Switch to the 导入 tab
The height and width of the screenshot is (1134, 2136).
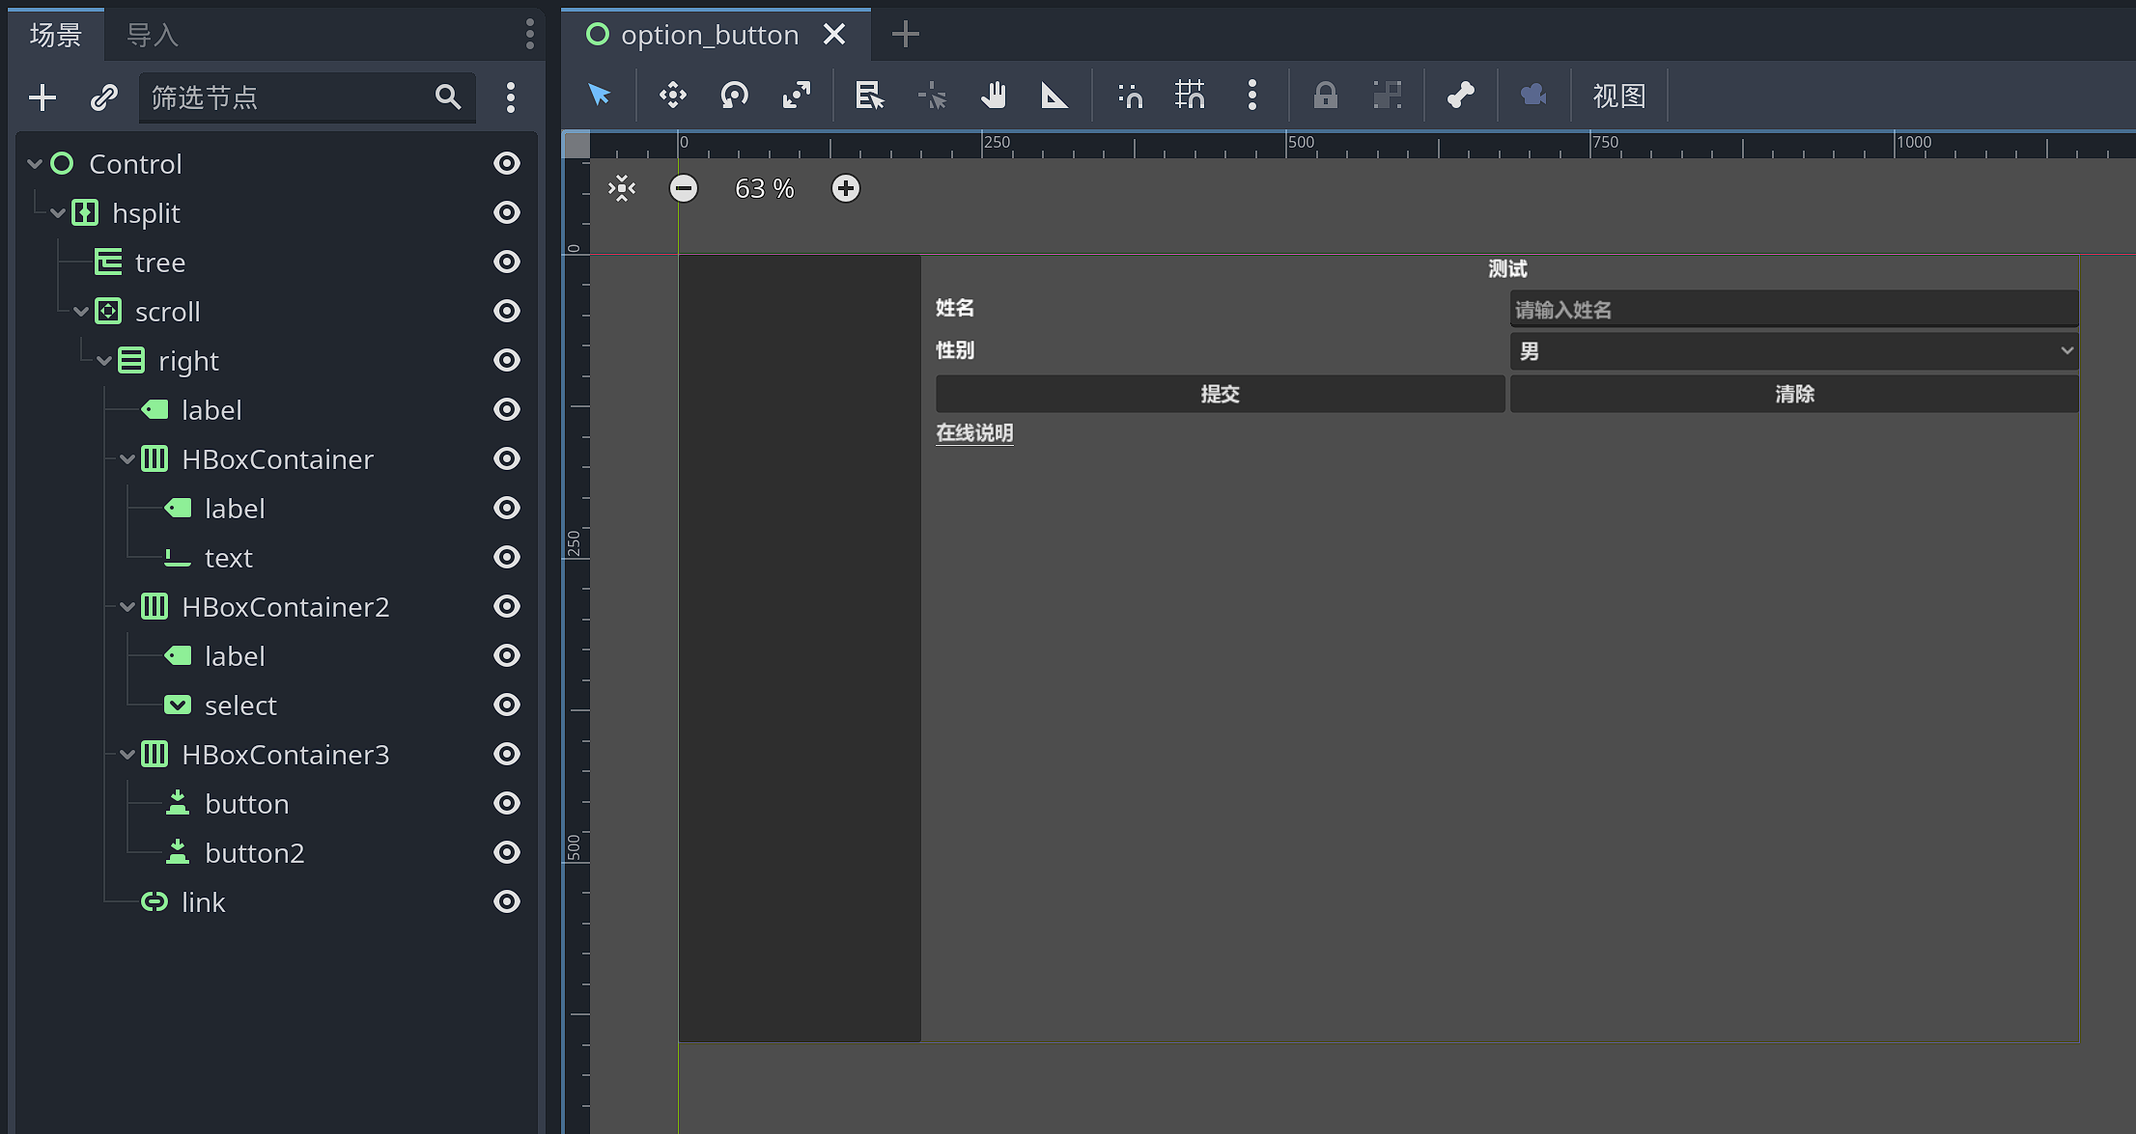pos(150,34)
